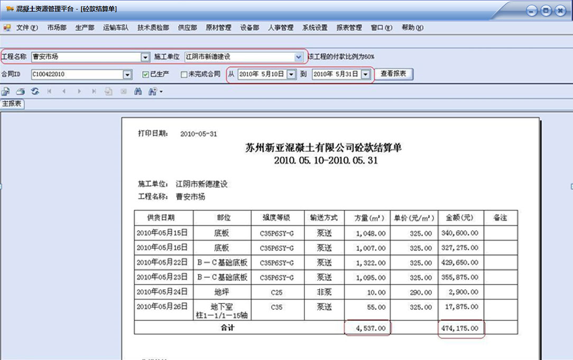Click the print report icon
The image size is (573, 360).
(20, 91)
